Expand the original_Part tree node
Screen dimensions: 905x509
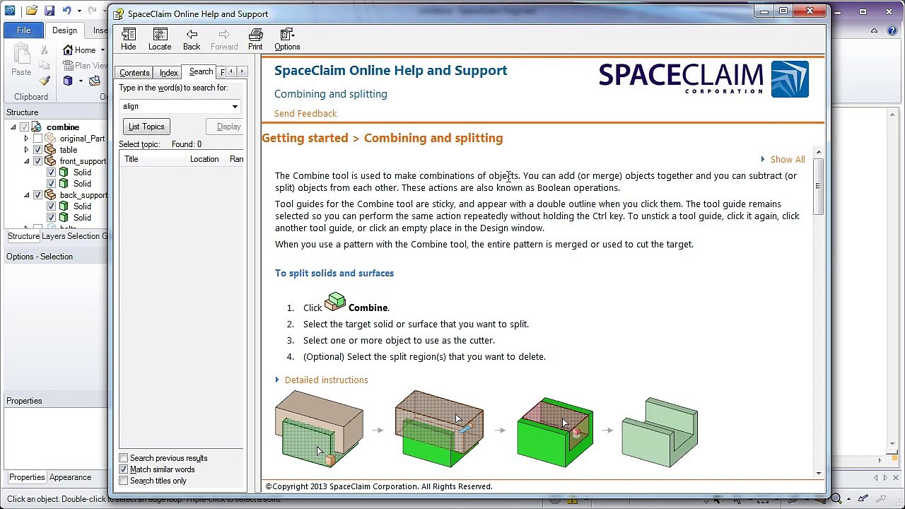tap(27, 139)
